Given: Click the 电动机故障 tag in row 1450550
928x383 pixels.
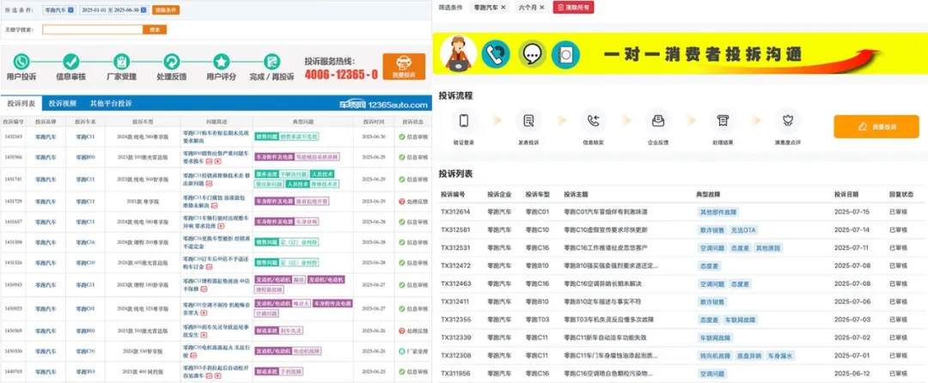Looking at the screenshot, I should 307,351.
